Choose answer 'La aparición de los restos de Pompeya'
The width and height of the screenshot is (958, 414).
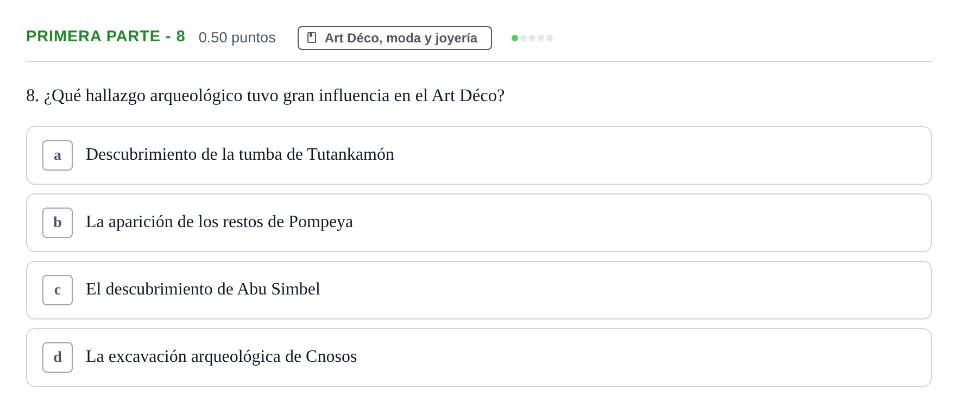(x=479, y=223)
